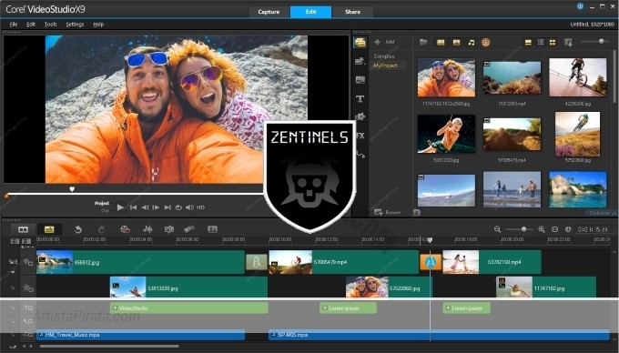Click the redo arrow in timeline toolbar
619x353 pixels.
point(101,229)
